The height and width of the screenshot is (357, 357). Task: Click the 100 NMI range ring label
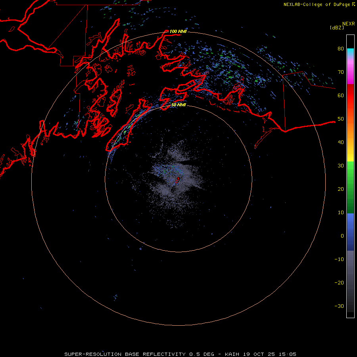(x=178, y=31)
